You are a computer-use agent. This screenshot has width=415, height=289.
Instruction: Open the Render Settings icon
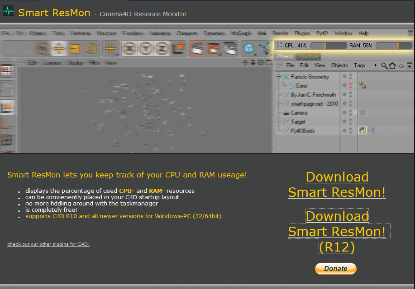click(x=229, y=48)
